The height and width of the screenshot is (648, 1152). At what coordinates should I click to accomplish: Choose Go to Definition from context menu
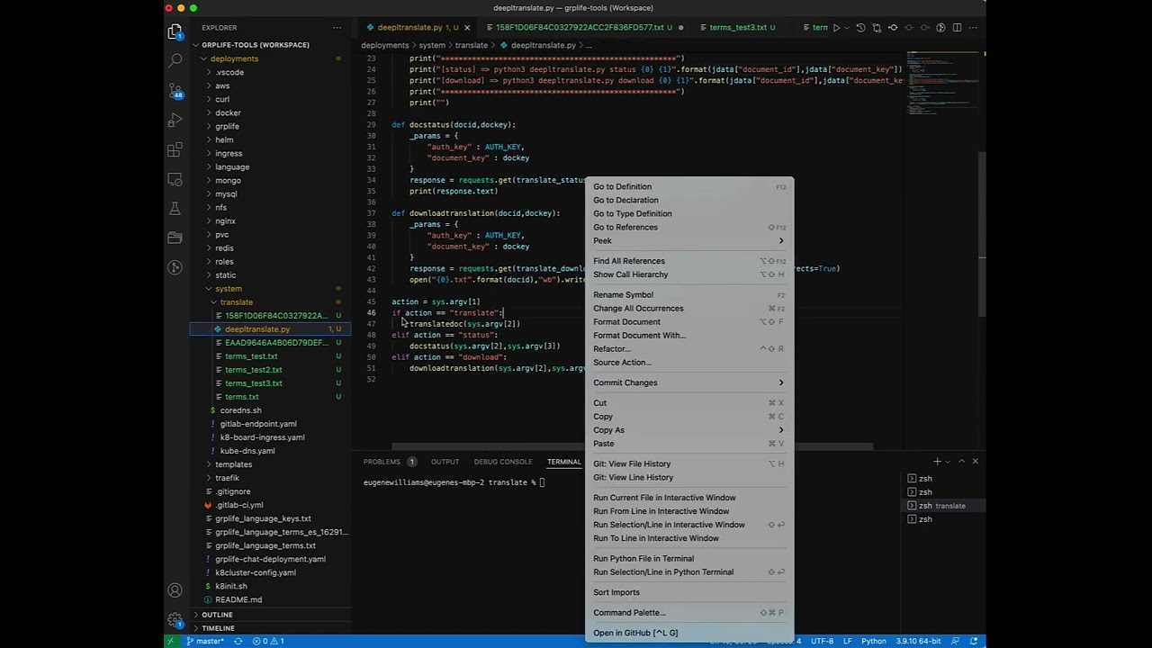689,187
